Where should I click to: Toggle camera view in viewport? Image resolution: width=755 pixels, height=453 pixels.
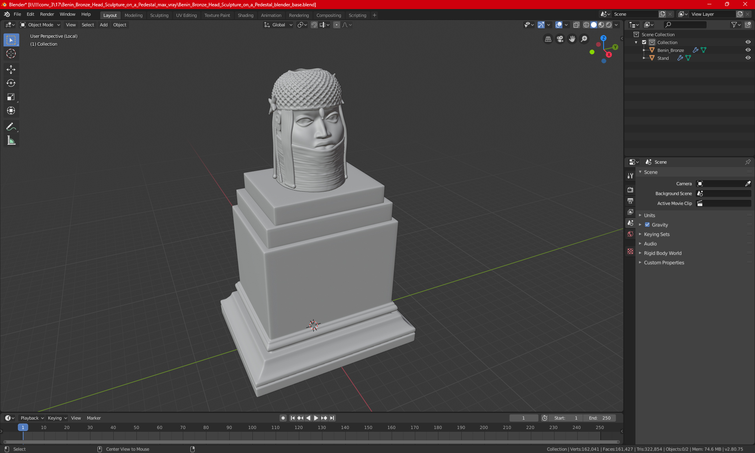click(x=560, y=39)
